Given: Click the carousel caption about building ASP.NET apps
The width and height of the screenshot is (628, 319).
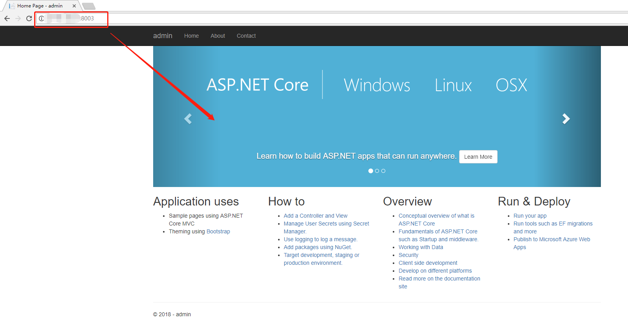Looking at the screenshot, I should 357,156.
